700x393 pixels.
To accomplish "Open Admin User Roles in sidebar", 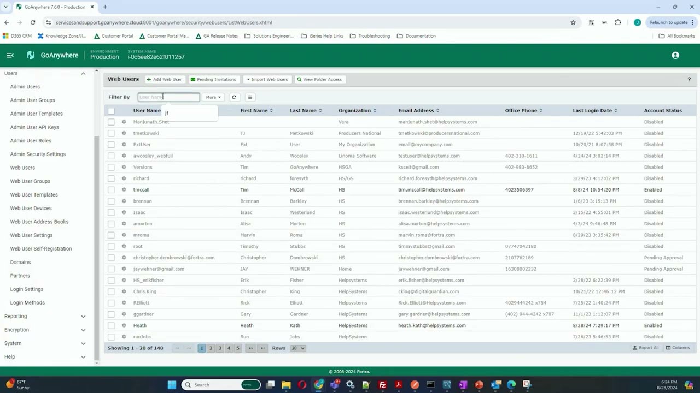I will 31,141.
